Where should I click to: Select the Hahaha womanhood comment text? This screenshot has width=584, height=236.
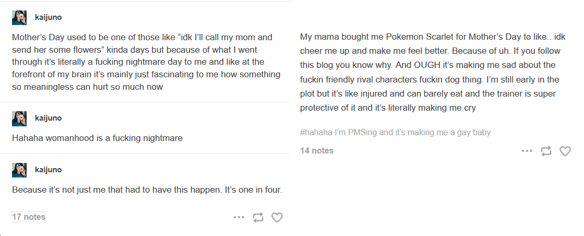tap(97, 138)
